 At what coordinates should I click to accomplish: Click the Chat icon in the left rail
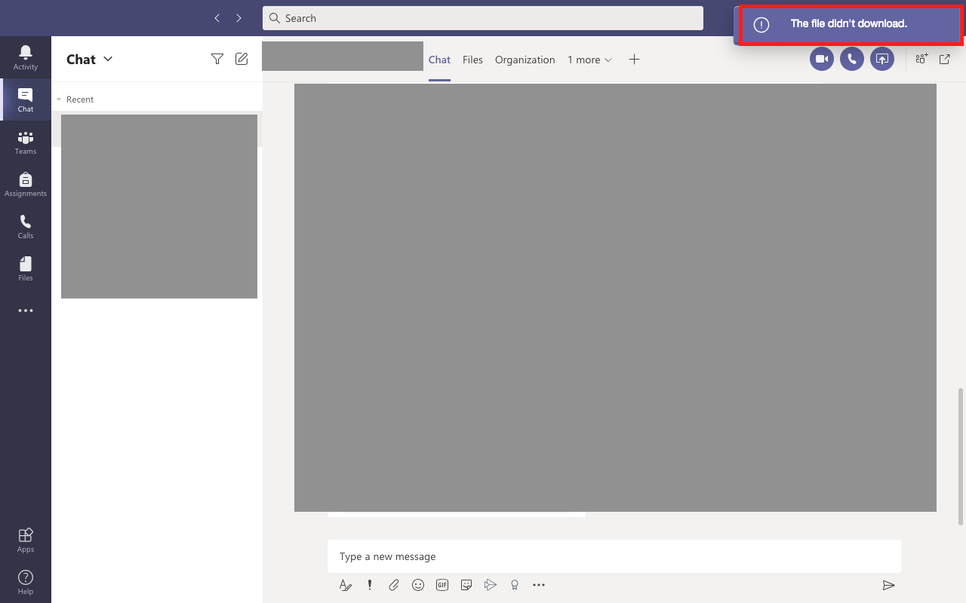pyautogui.click(x=26, y=99)
